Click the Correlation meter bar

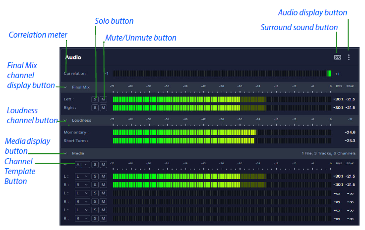pyautogui.click(x=222, y=74)
